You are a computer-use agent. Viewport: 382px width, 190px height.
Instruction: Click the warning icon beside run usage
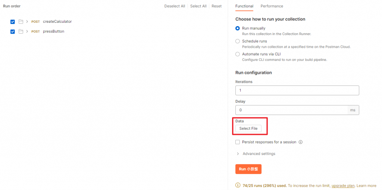point(238,186)
